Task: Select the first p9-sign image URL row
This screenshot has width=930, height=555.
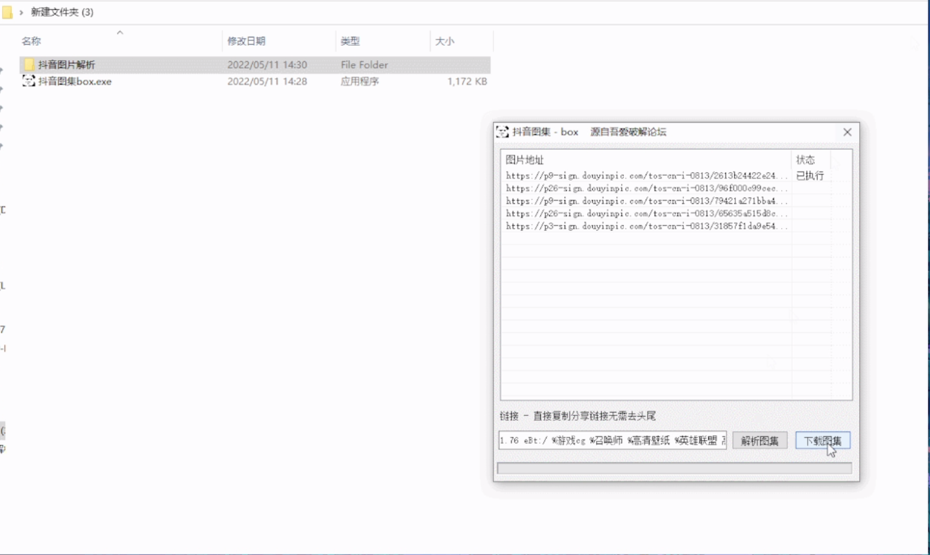Action: (646, 175)
